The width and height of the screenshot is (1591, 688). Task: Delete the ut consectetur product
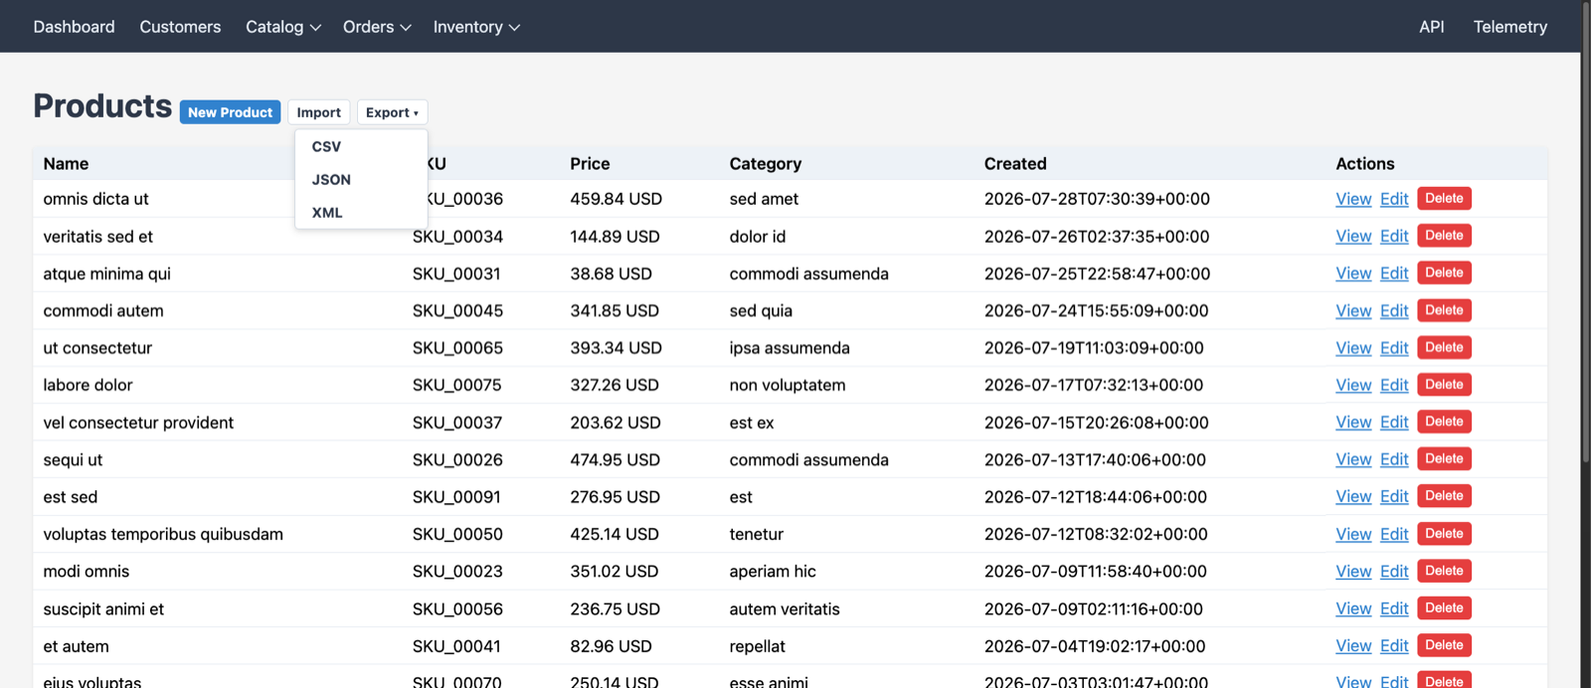[1444, 347]
